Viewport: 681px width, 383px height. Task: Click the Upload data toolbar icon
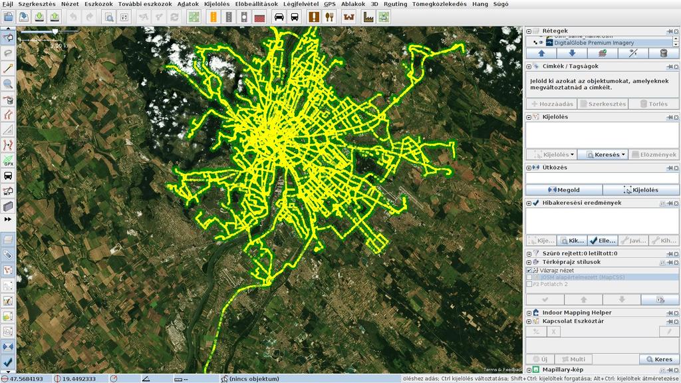(x=55, y=17)
